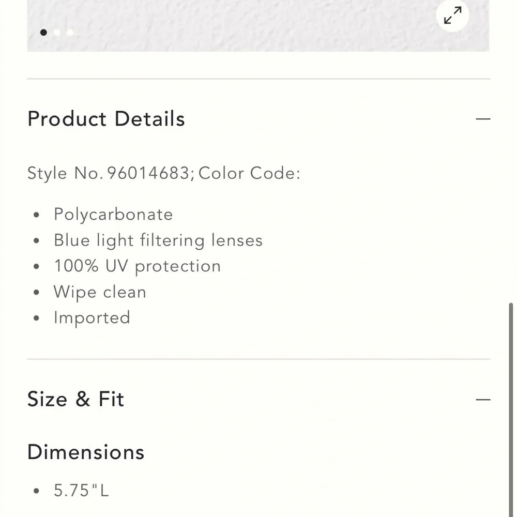Click the Color Code label
Image resolution: width=517 pixels, height=517 pixels.
click(249, 173)
